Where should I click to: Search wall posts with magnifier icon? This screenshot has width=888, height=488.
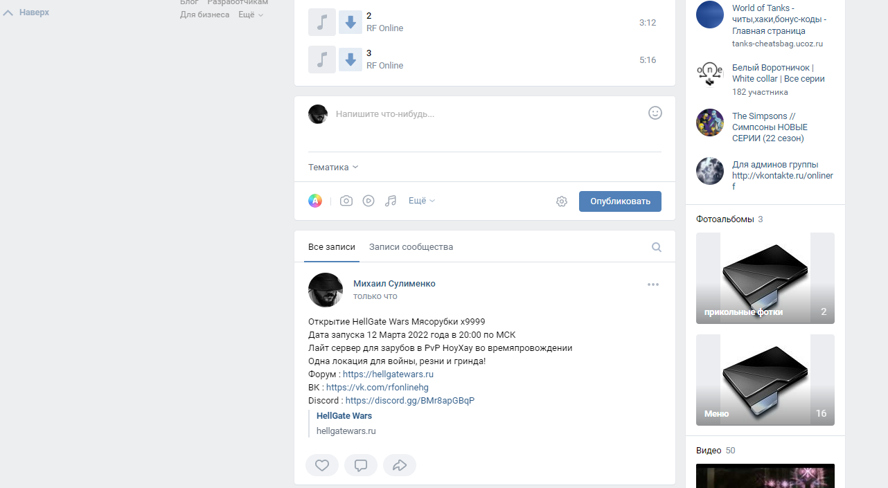(657, 247)
